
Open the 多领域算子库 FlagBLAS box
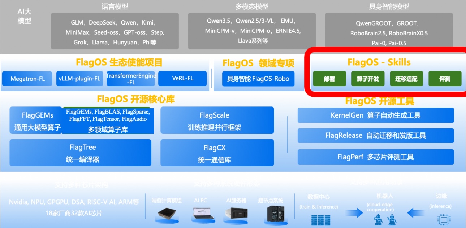point(107,120)
